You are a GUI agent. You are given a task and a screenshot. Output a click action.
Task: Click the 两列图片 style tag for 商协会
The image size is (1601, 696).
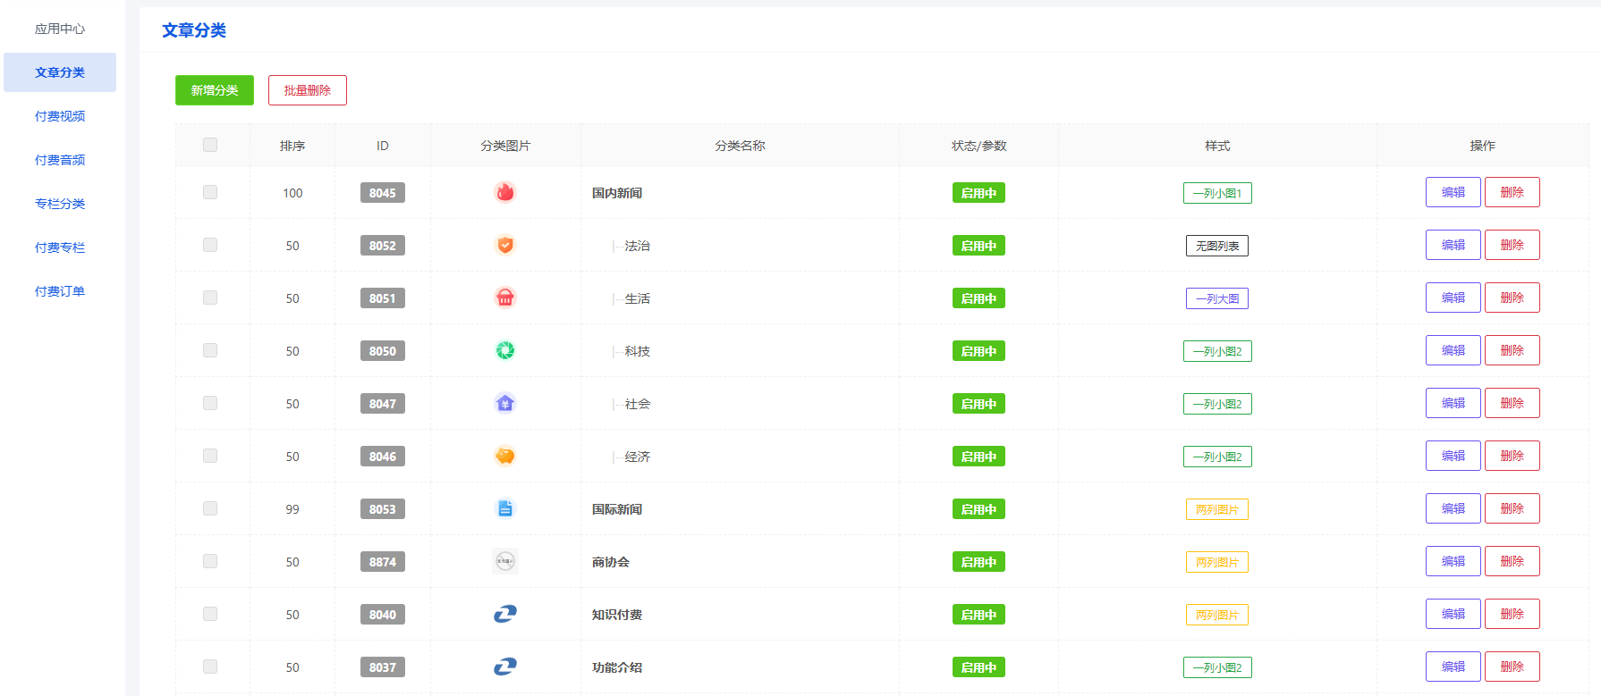click(x=1216, y=562)
